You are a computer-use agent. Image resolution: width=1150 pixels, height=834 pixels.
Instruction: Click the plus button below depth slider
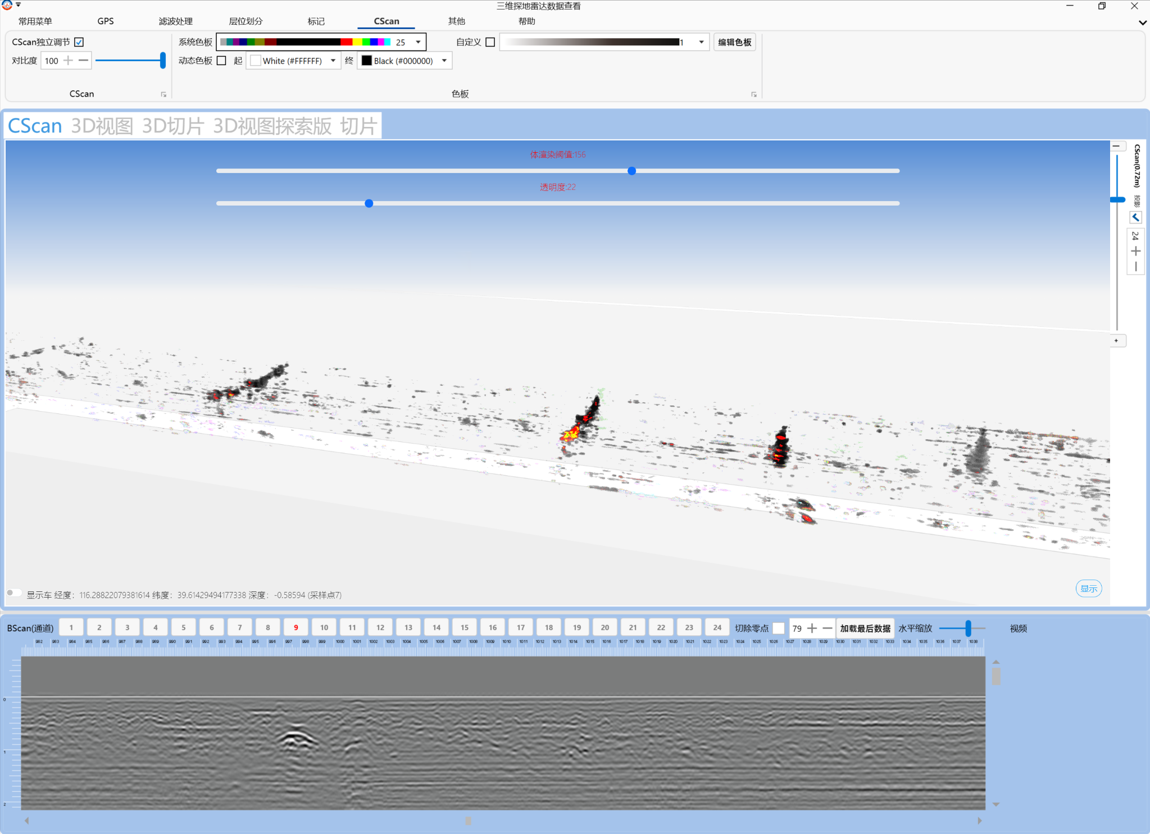coord(1116,341)
